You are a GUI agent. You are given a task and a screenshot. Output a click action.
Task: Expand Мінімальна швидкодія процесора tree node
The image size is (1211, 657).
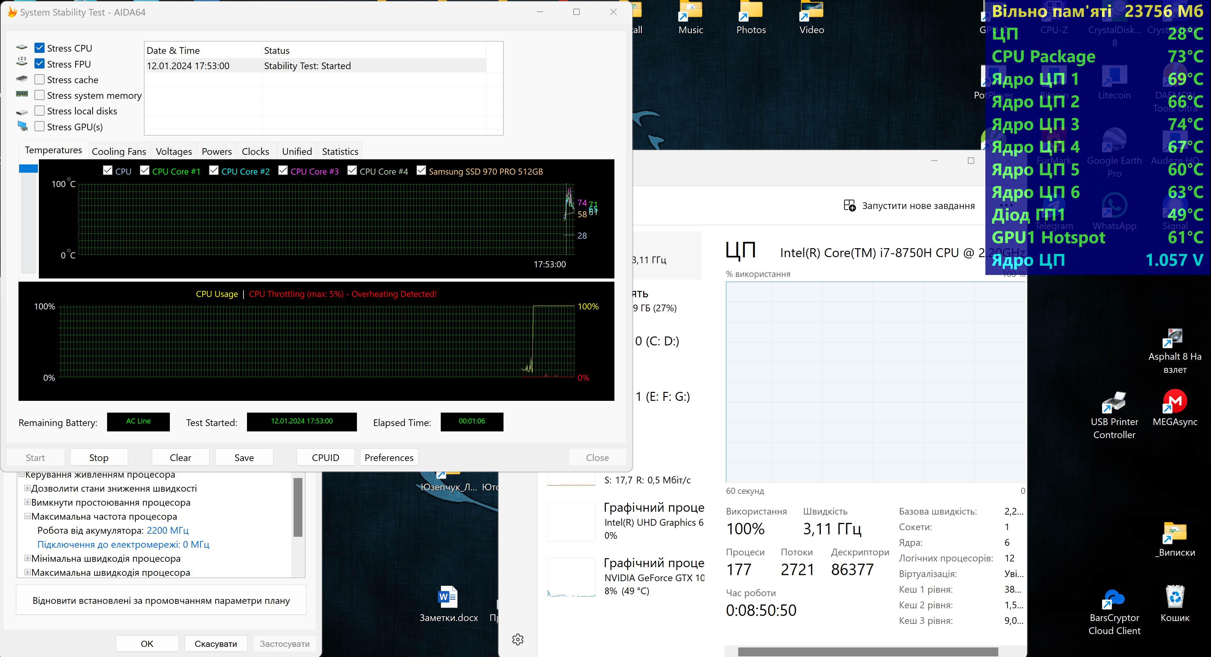point(27,558)
